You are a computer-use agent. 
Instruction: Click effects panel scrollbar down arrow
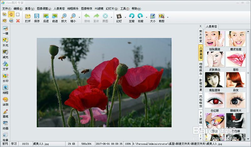pyautogui.click(x=248, y=139)
